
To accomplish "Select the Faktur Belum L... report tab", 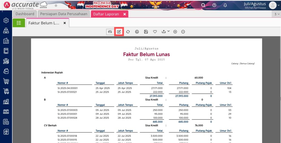I will point(44,23).
